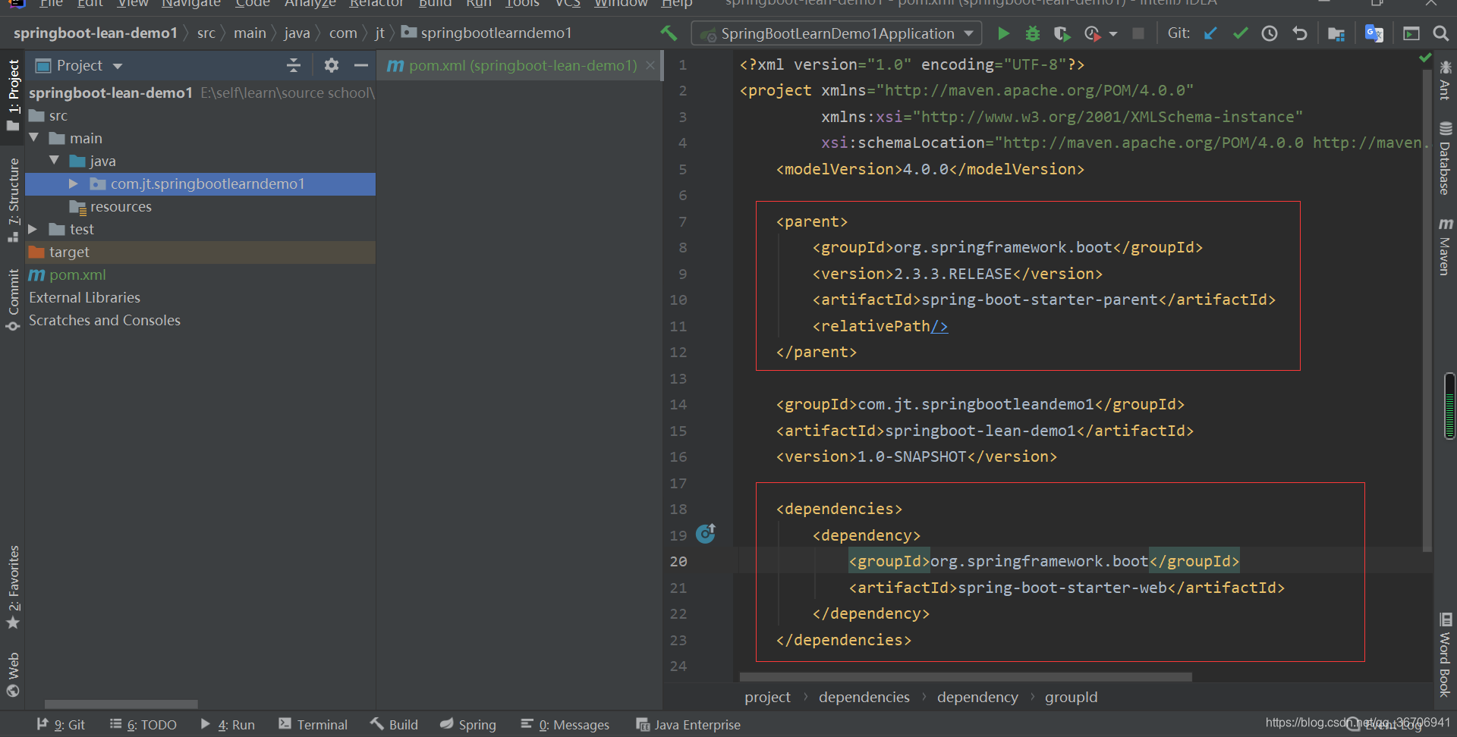The width and height of the screenshot is (1457, 737).
Task: Rollback changes with the undo arrow icon
Action: [1300, 33]
